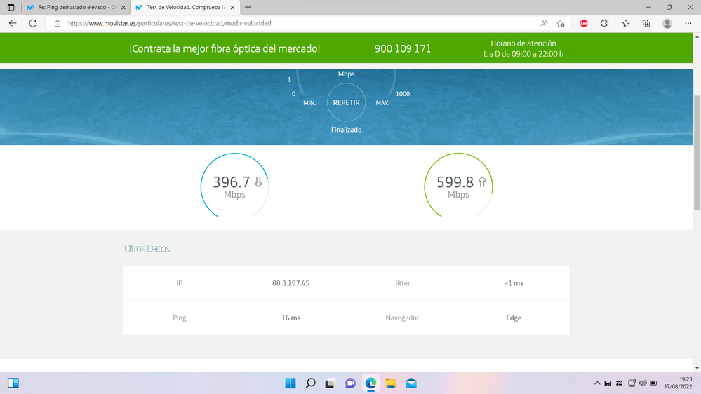Open browser Settings and more menu
701x394 pixels.
(688, 23)
